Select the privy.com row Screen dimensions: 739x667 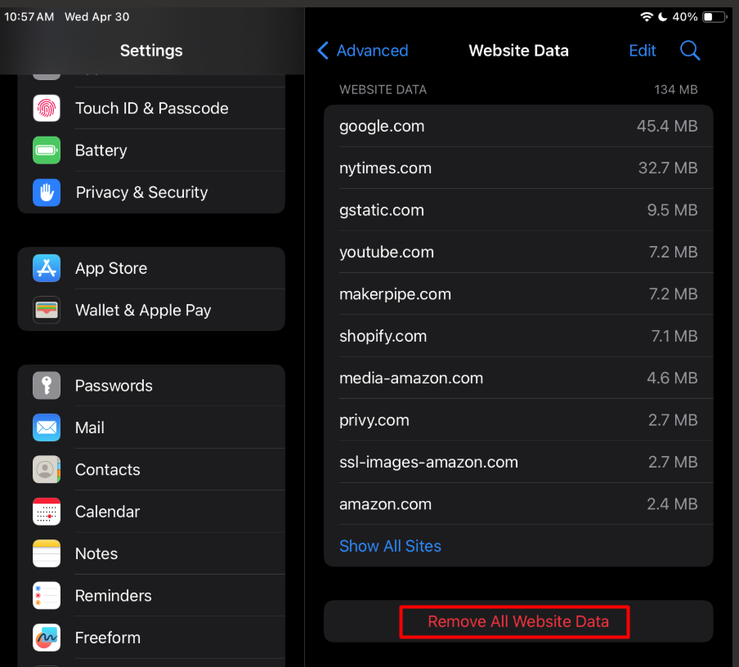pyautogui.click(x=518, y=419)
